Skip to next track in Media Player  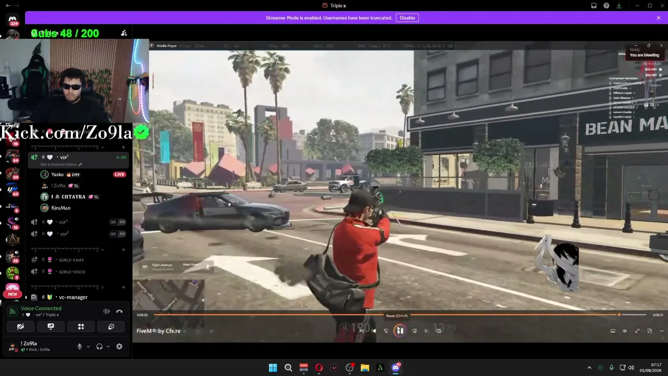pos(426,331)
